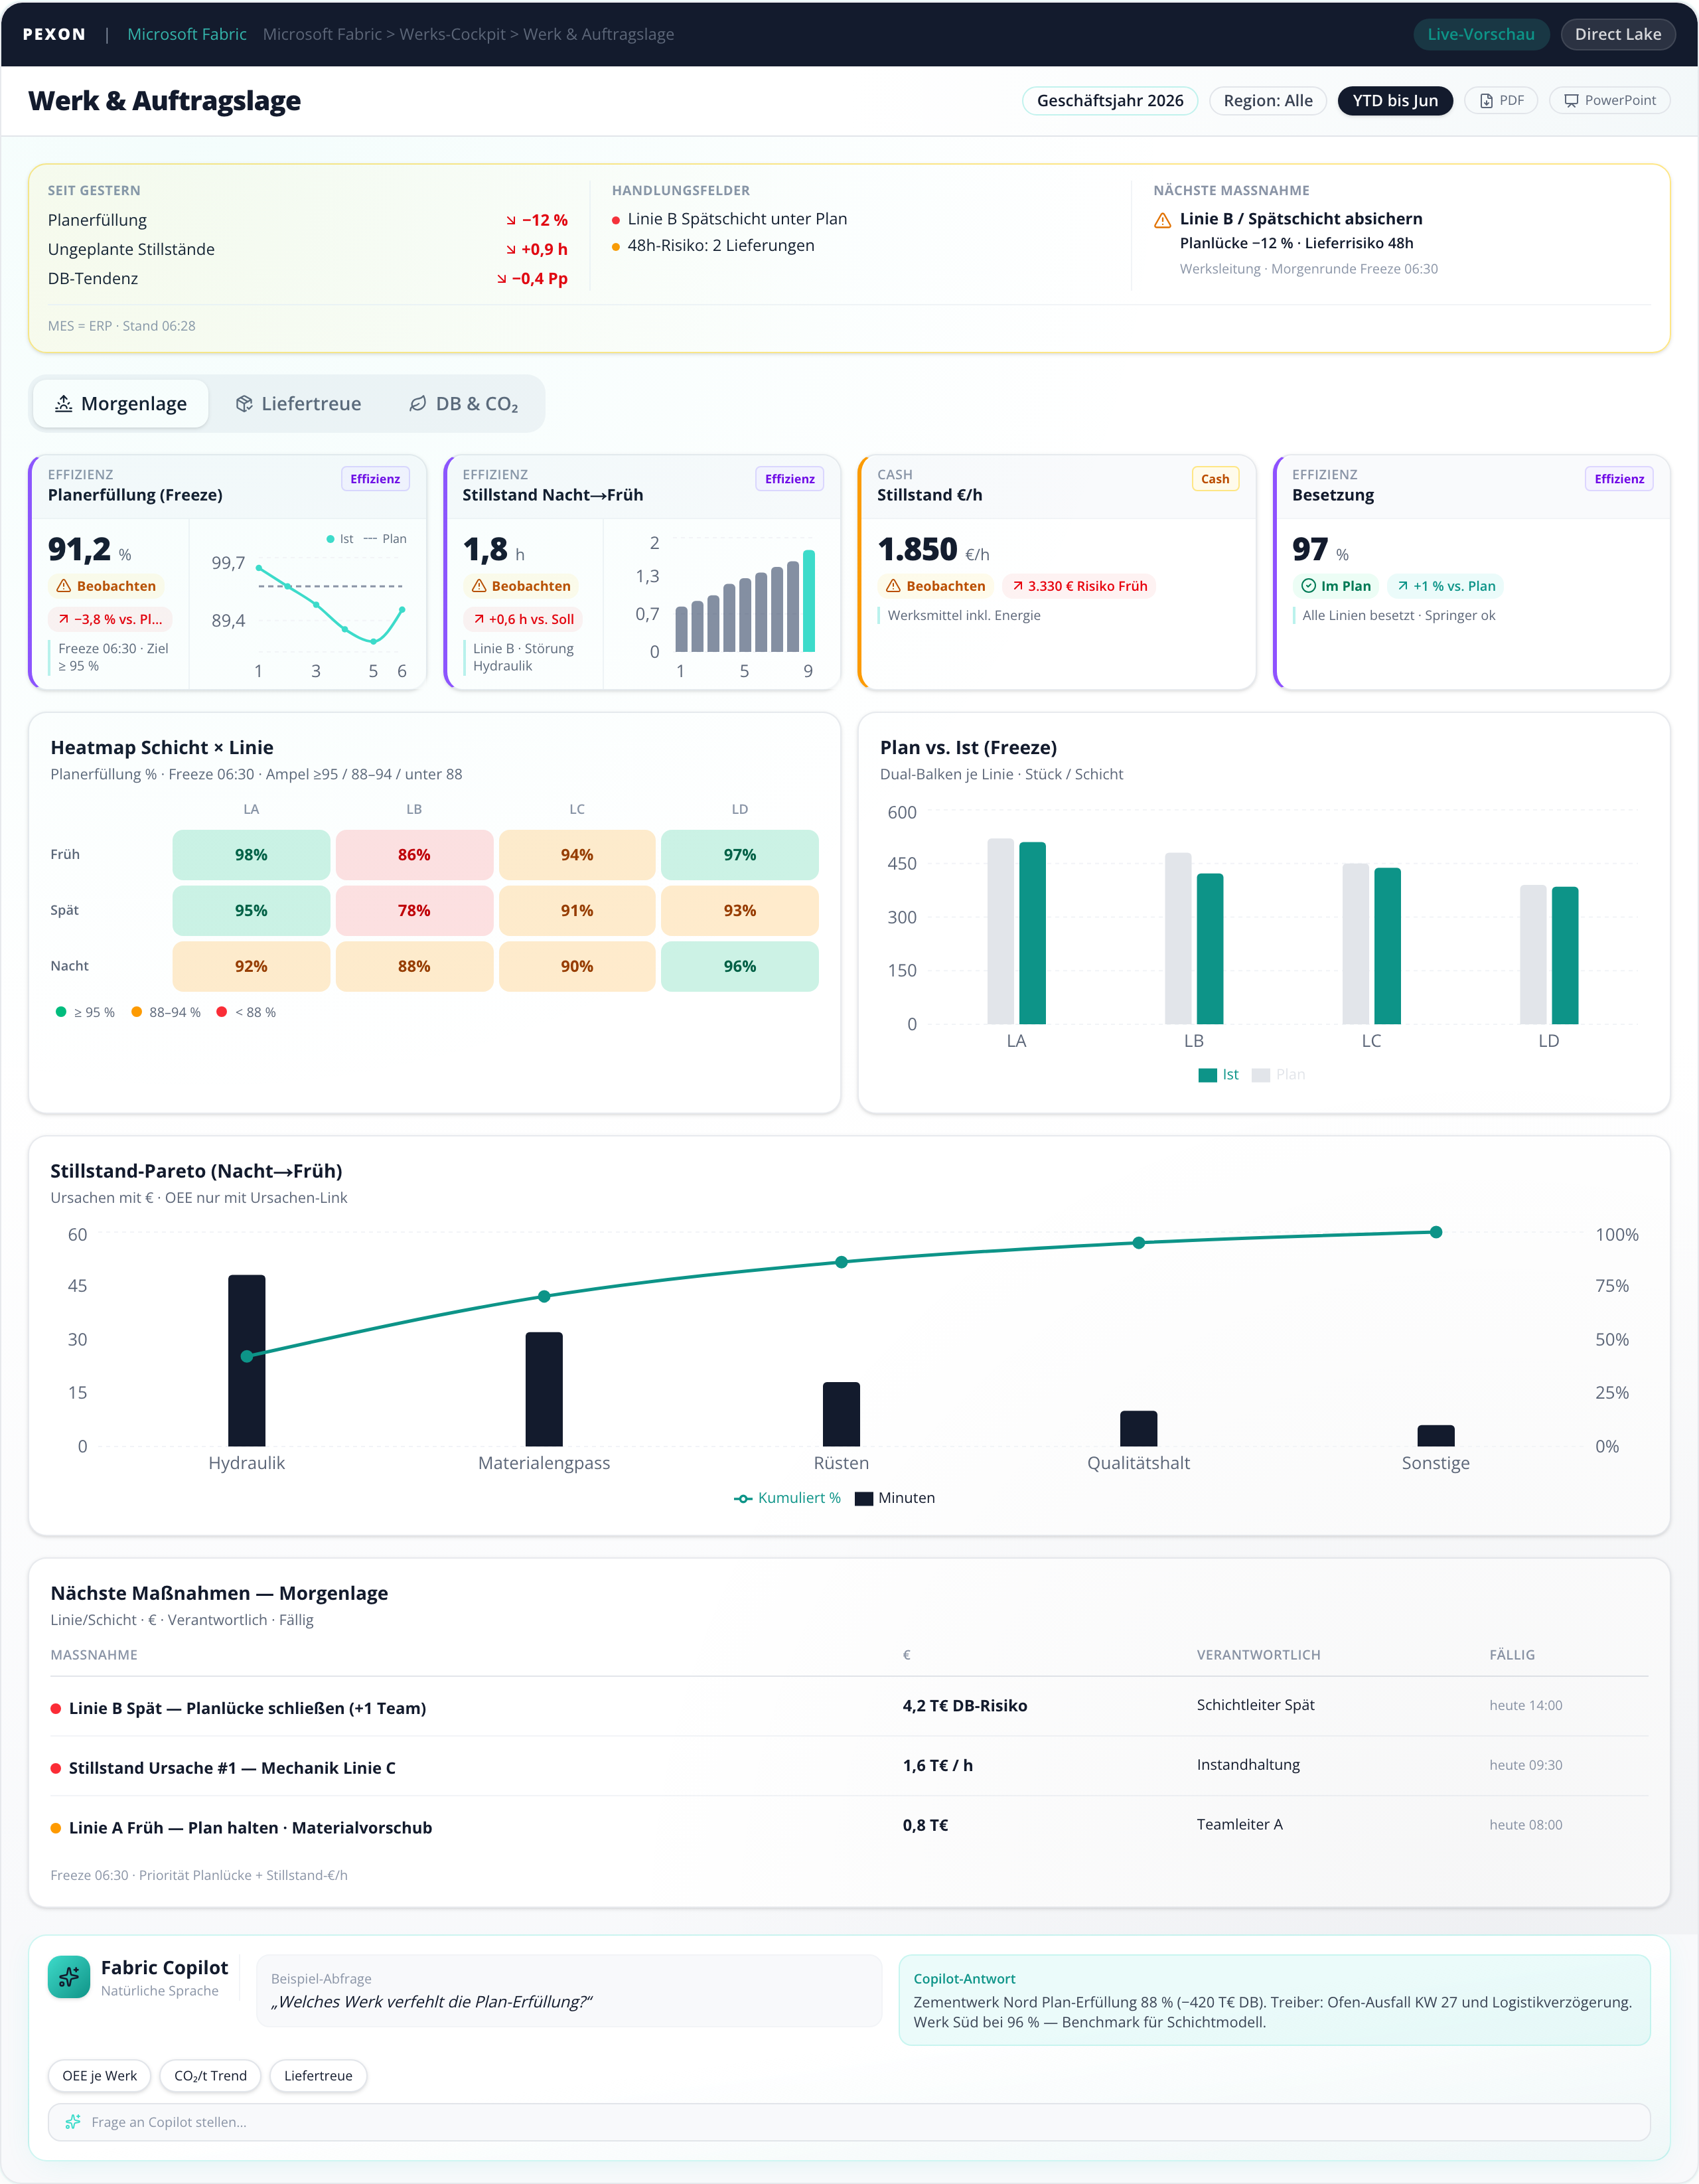This screenshot has height=2184, width=1699.
Task: Click the PEXON logo
Action: 54,34
